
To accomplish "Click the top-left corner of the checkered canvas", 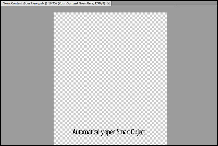I will 54,13.
